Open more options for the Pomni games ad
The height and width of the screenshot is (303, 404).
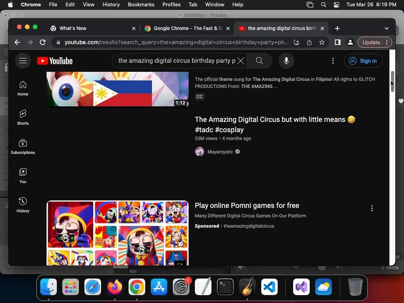(x=372, y=208)
